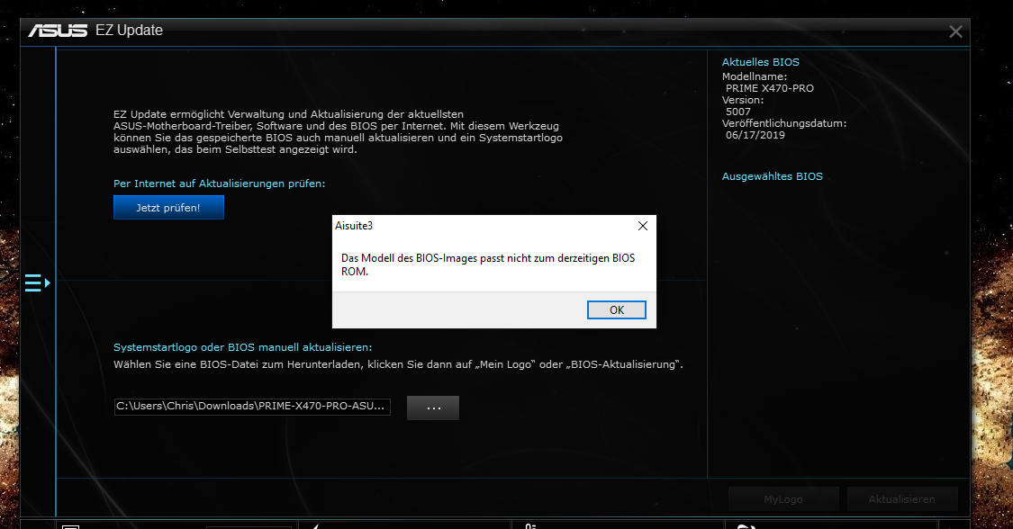1013x529 pixels.
Task: Expand the side menu arrow icon
Action: (38, 282)
